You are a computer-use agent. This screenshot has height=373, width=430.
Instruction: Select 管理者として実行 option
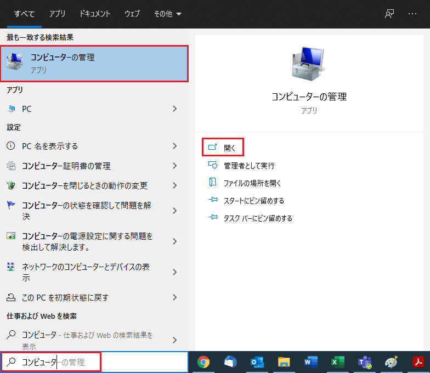click(249, 166)
